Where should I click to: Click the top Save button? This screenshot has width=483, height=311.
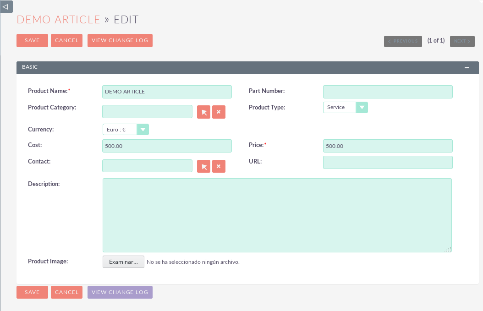(x=32, y=40)
